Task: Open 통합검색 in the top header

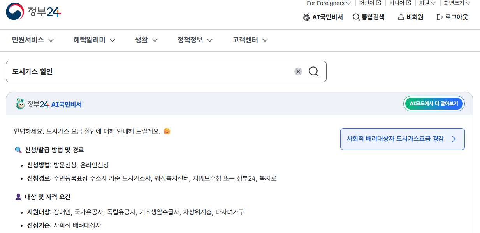Action: point(368,17)
